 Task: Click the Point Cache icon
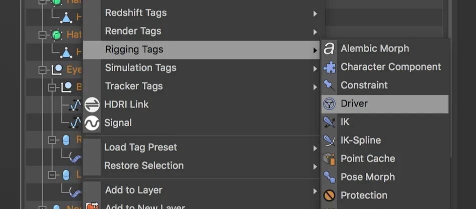tap(329, 158)
